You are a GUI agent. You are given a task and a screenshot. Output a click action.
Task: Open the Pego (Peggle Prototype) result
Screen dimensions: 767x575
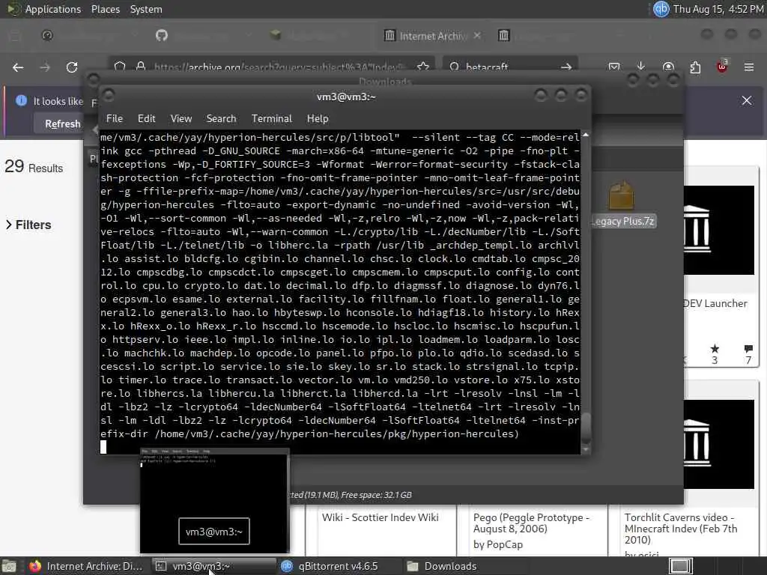[x=531, y=523]
